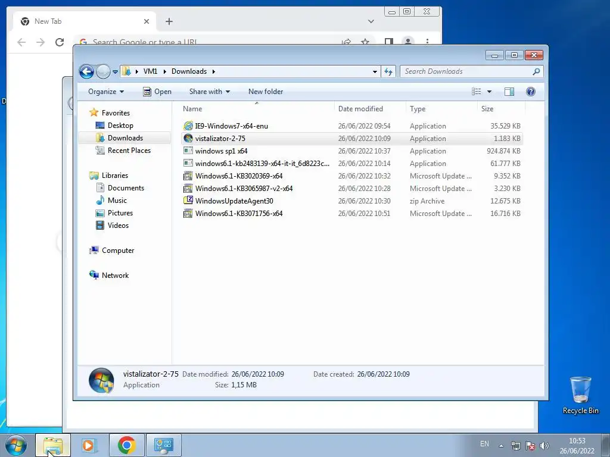Select Computer in the navigation pane
Image resolution: width=610 pixels, height=457 pixels.
118,251
